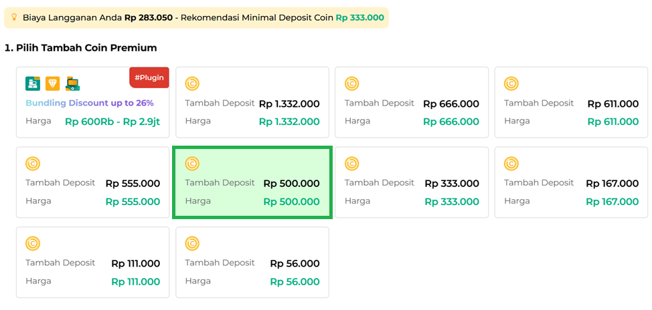Click the coin icon on Rp 56.000 card

pyautogui.click(x=192, y=244)
